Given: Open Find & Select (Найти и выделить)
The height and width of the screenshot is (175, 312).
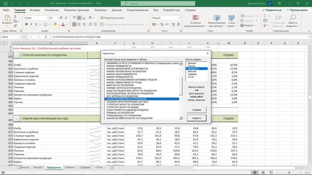Looking at the screenshot, I should click(x=292, y=21).
